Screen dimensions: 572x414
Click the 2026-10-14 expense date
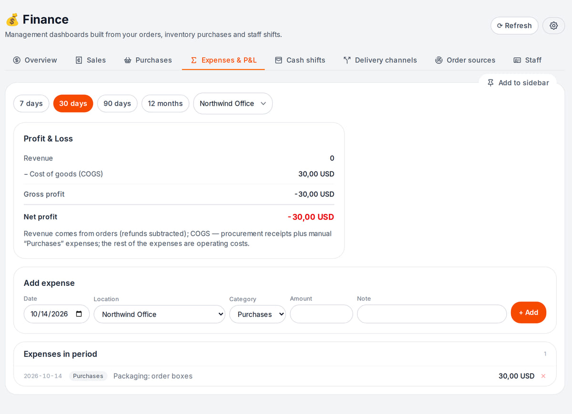coord(43,376)
